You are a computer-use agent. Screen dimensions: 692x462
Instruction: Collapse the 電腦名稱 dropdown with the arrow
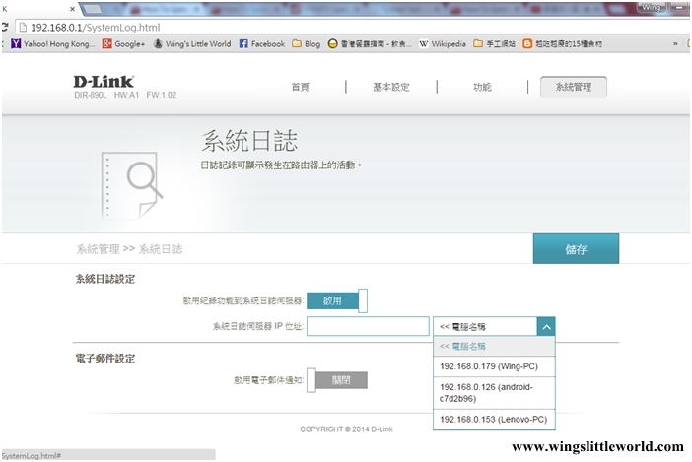click(x=546, y=326)
